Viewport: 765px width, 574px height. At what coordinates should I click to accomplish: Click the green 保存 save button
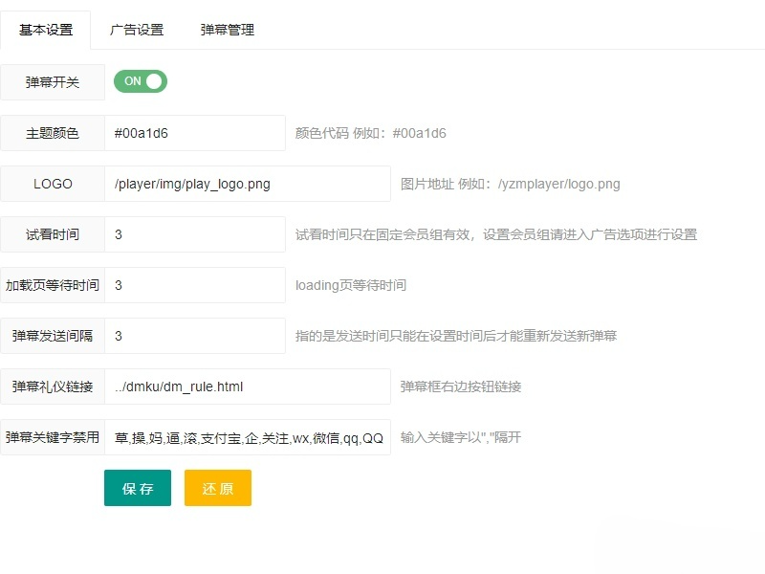point(137,487)
